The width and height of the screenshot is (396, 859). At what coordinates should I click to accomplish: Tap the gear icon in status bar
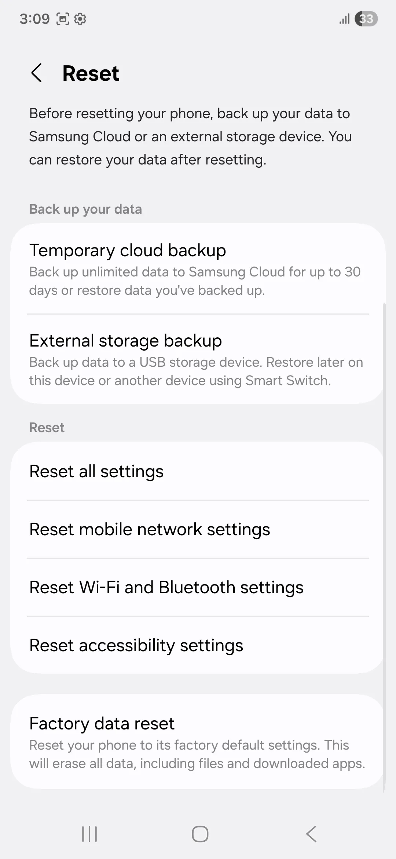pyautogui.click(x=80, y=19)
